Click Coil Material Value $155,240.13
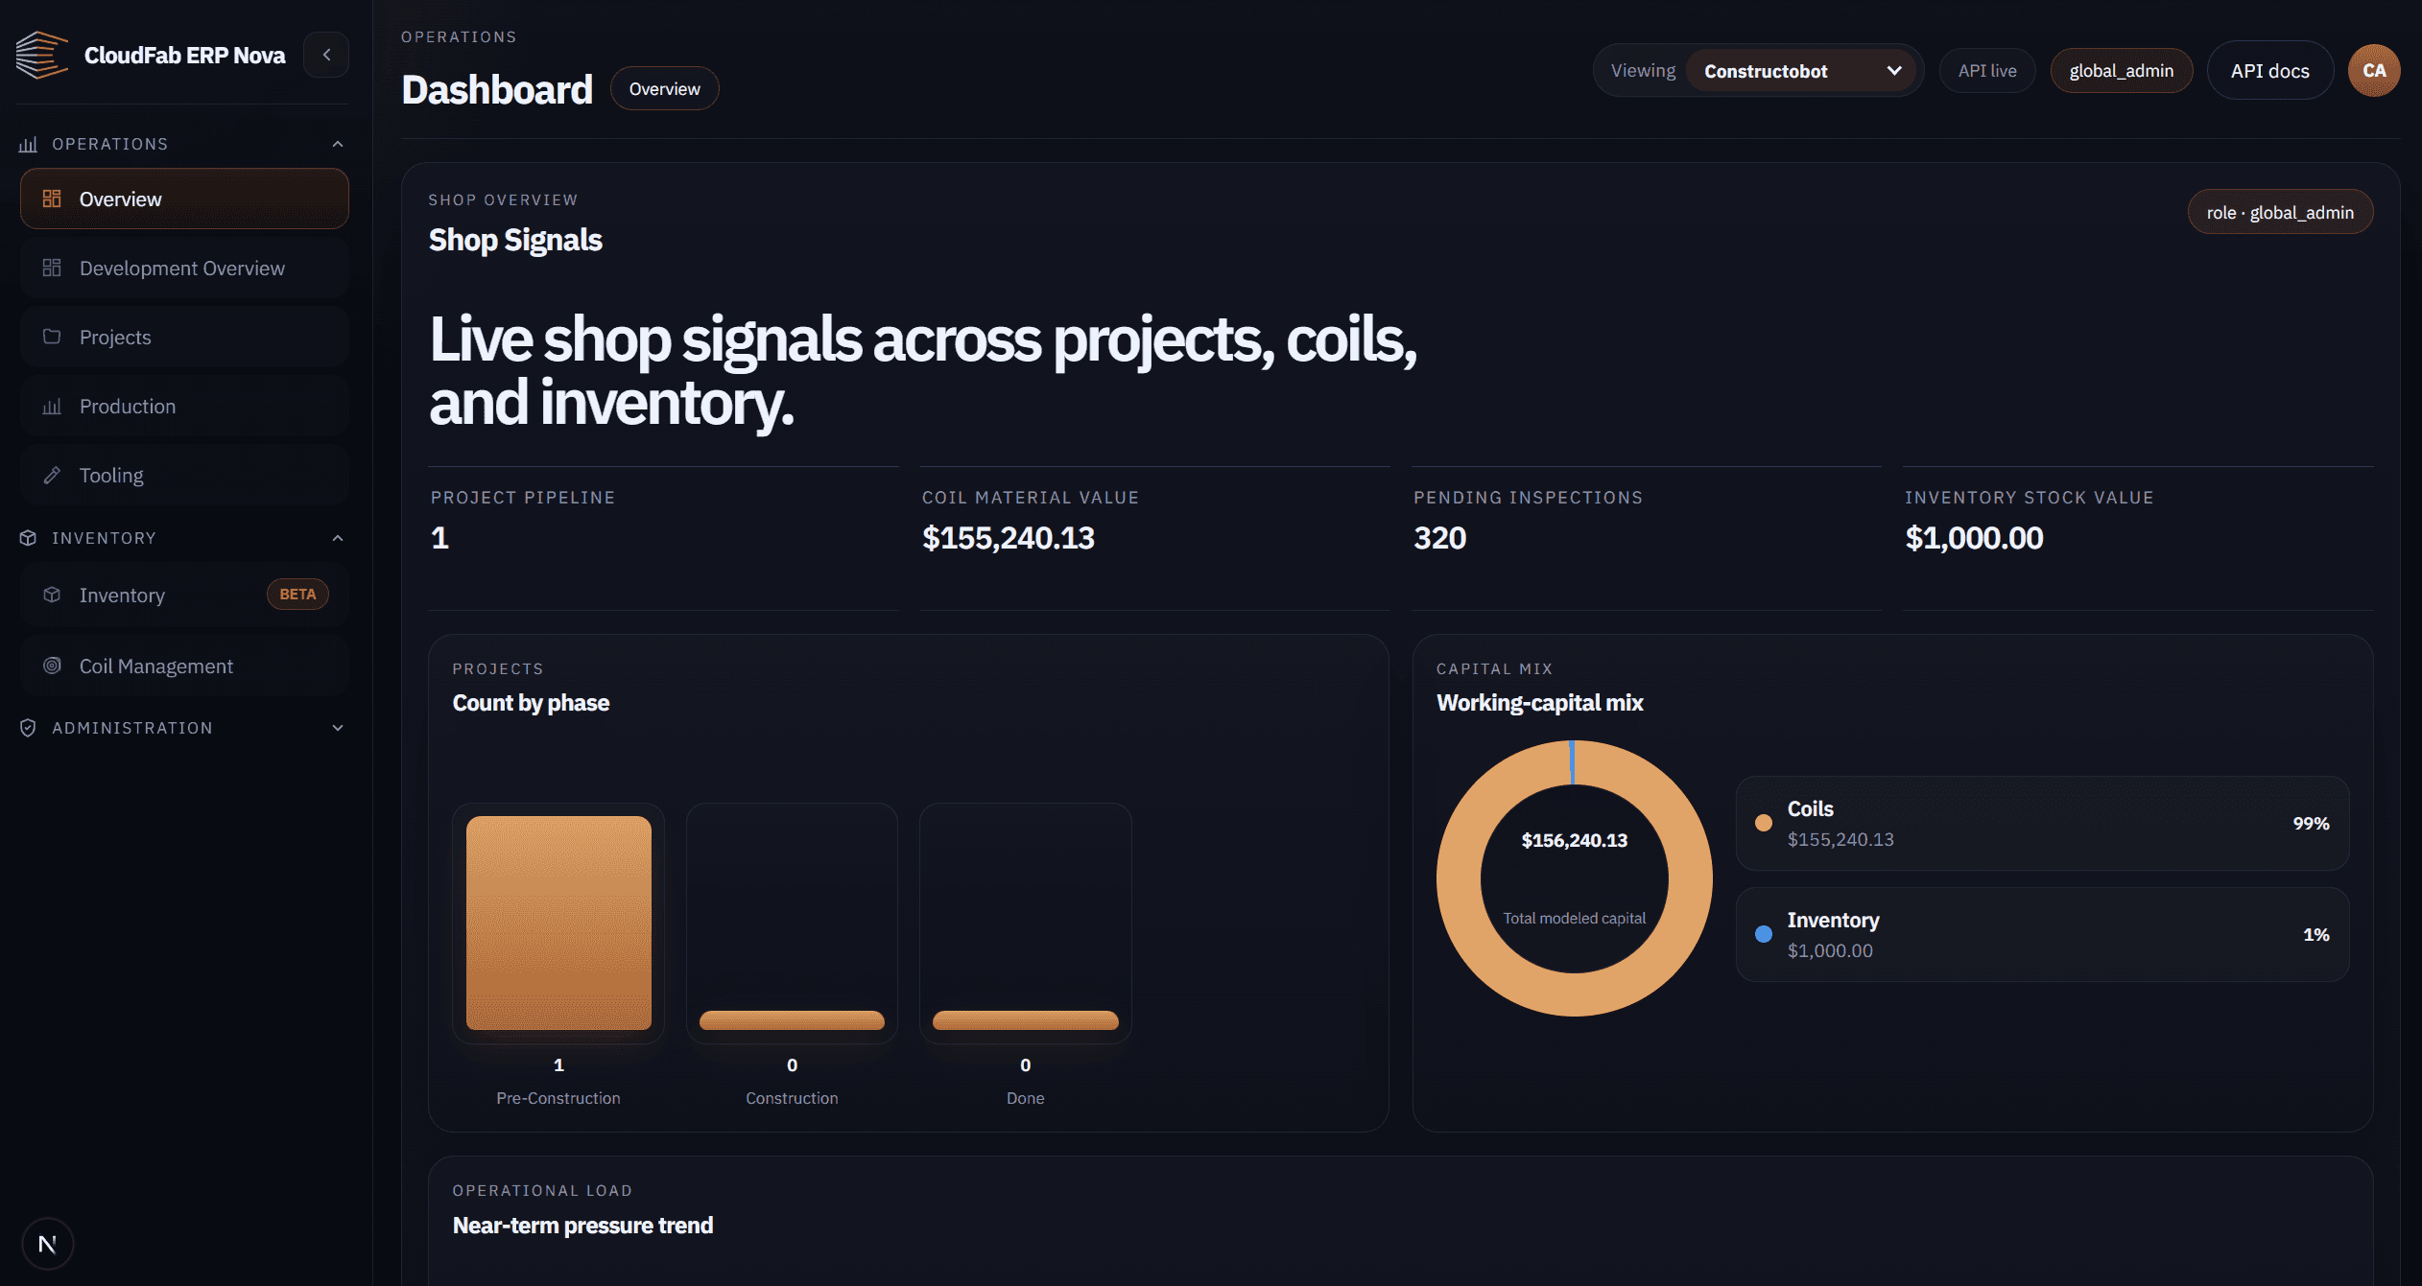 (1008, 538)
